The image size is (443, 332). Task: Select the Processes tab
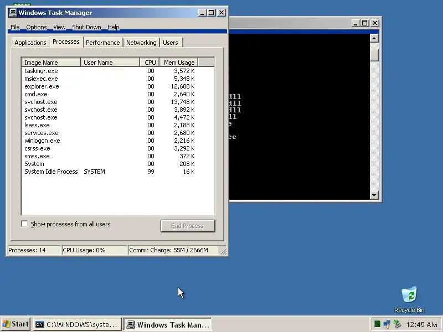(x=66, y=42)
